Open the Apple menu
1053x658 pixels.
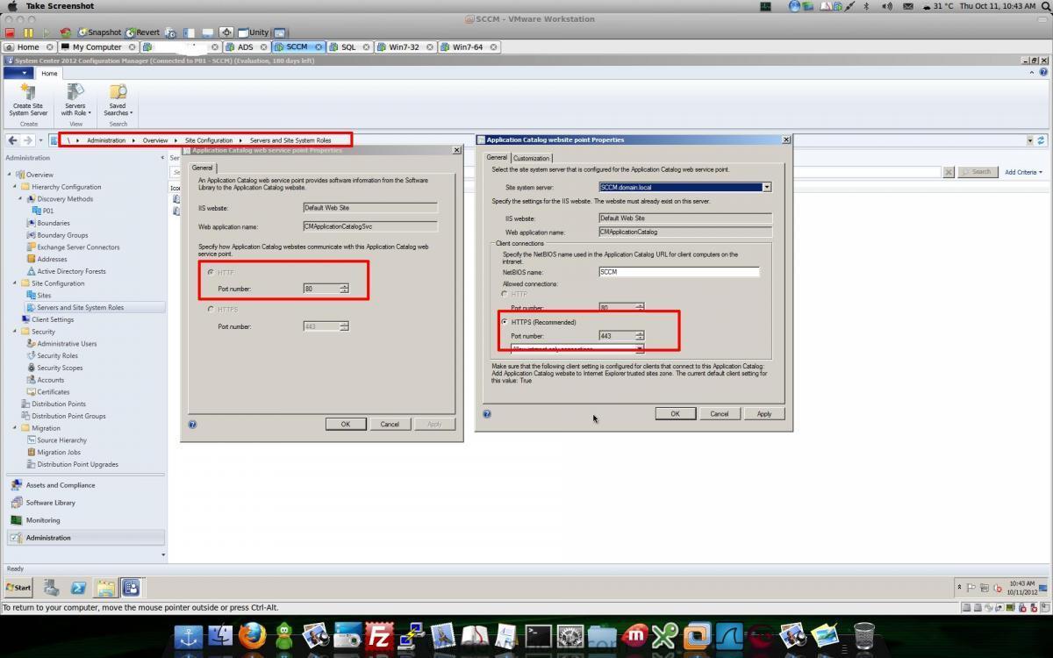coord(12,6)
